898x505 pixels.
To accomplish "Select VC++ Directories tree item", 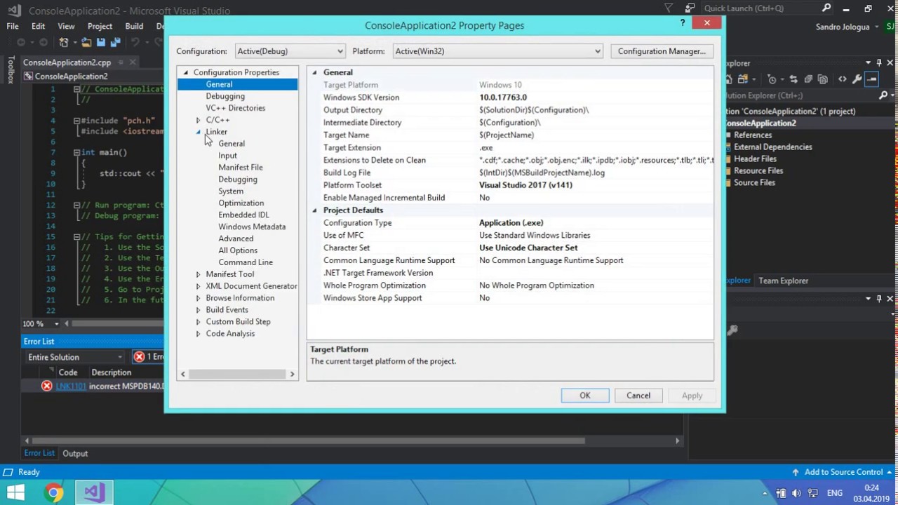I will coord(235,108).
